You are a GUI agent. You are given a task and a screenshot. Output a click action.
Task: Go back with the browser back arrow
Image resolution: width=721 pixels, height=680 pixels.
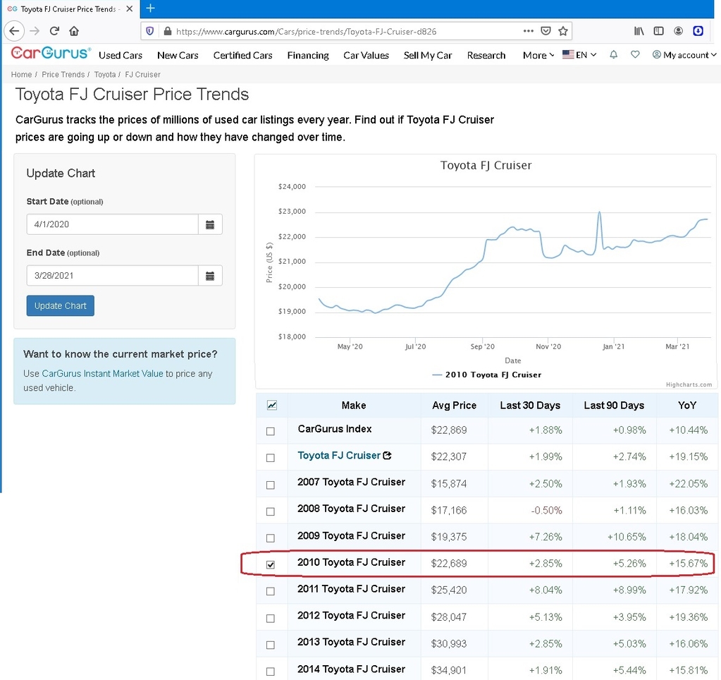click(14, 31)
